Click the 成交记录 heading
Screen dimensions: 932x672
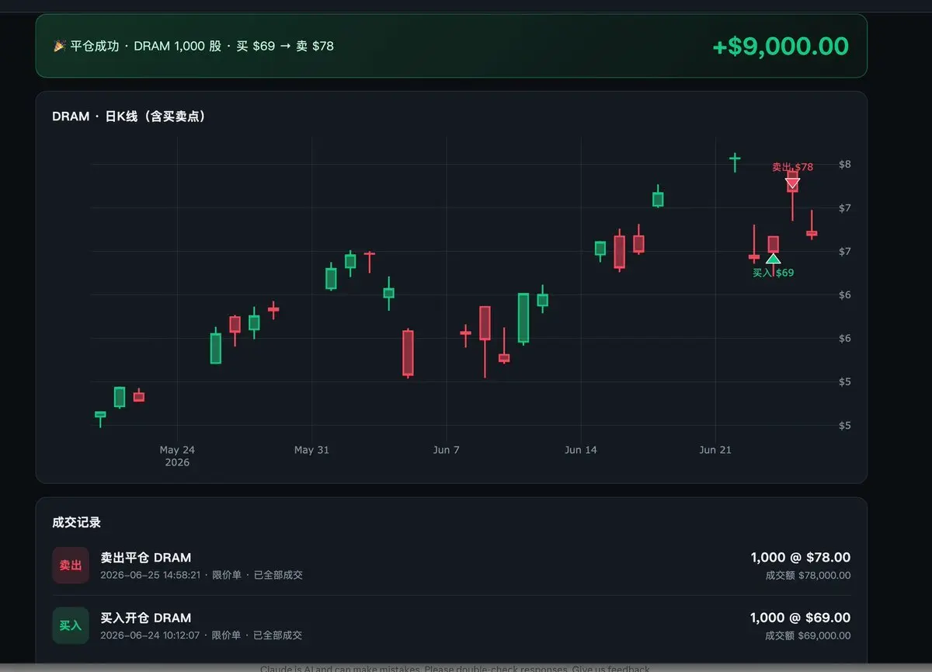click(77, 522)
